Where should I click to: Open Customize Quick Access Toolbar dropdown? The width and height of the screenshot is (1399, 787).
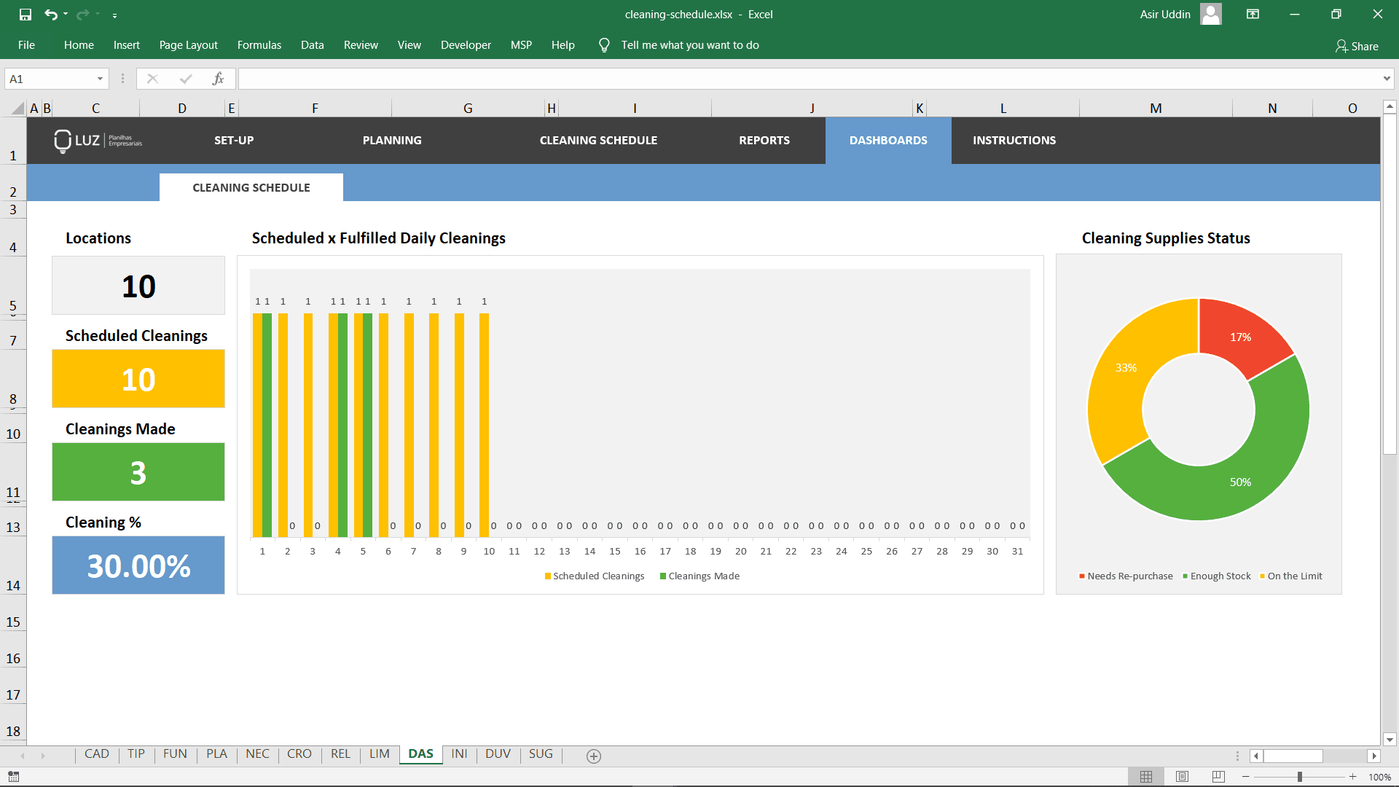pyautogui.click(x=114, y=15)
